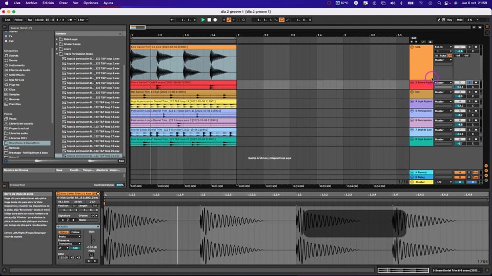Arm the kick track for recording

[476, 47]
